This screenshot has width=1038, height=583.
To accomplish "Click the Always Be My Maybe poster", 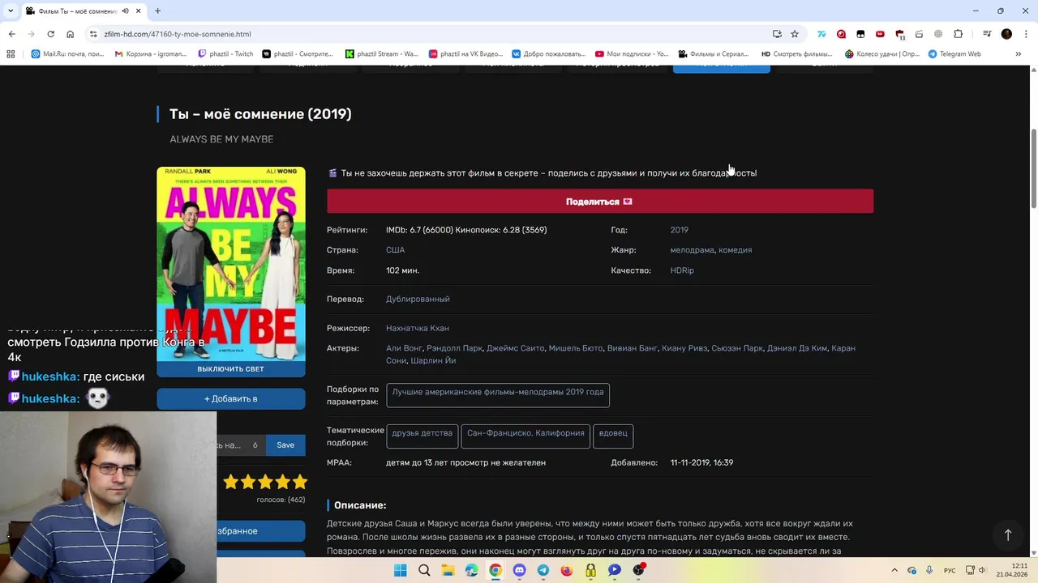I will point(231,264).
